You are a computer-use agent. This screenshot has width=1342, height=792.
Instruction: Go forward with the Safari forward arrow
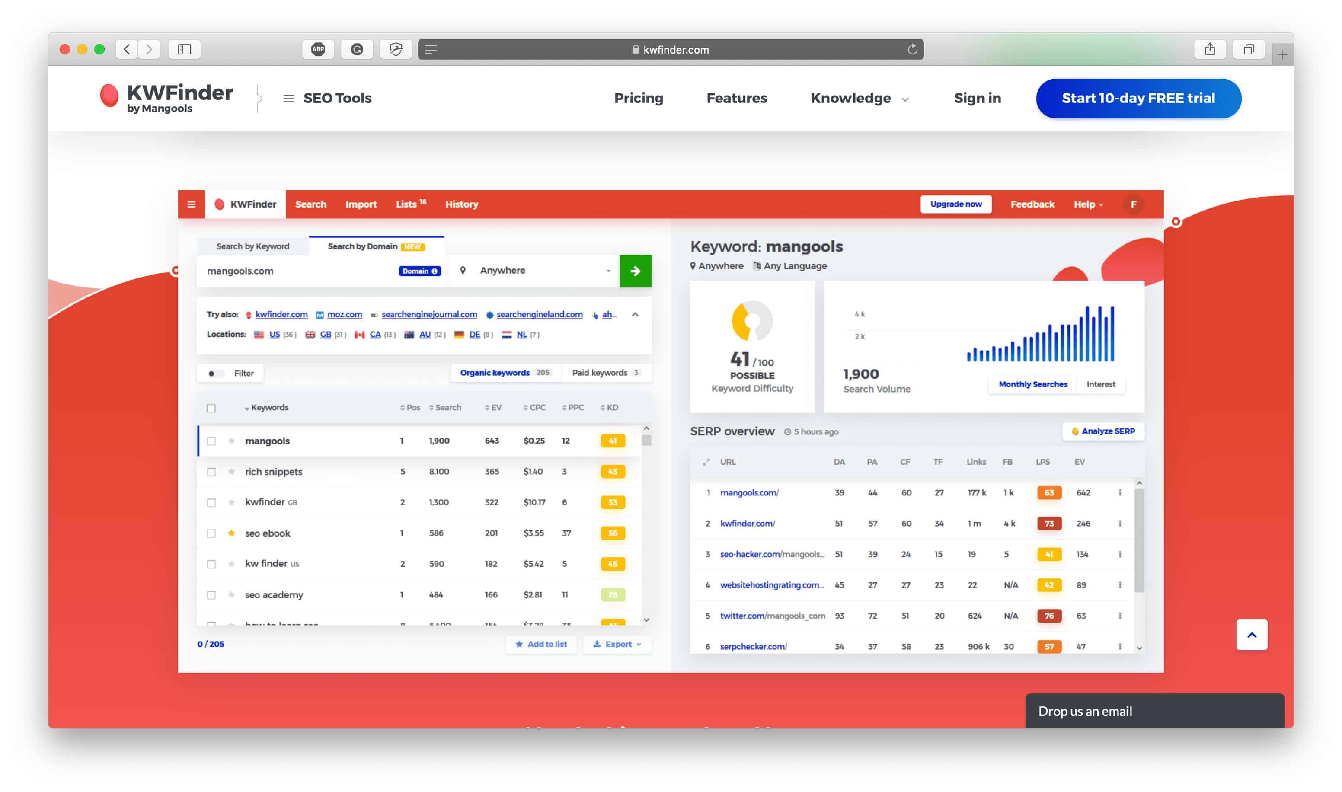click(149, 50)
